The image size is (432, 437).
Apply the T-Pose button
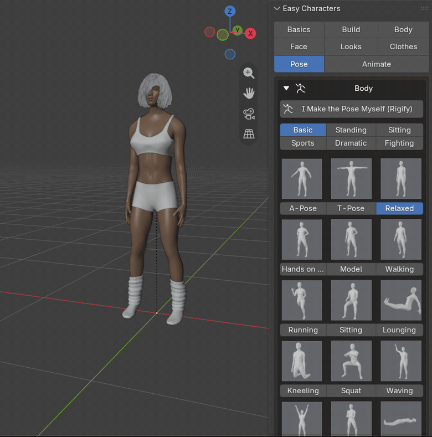351,208
